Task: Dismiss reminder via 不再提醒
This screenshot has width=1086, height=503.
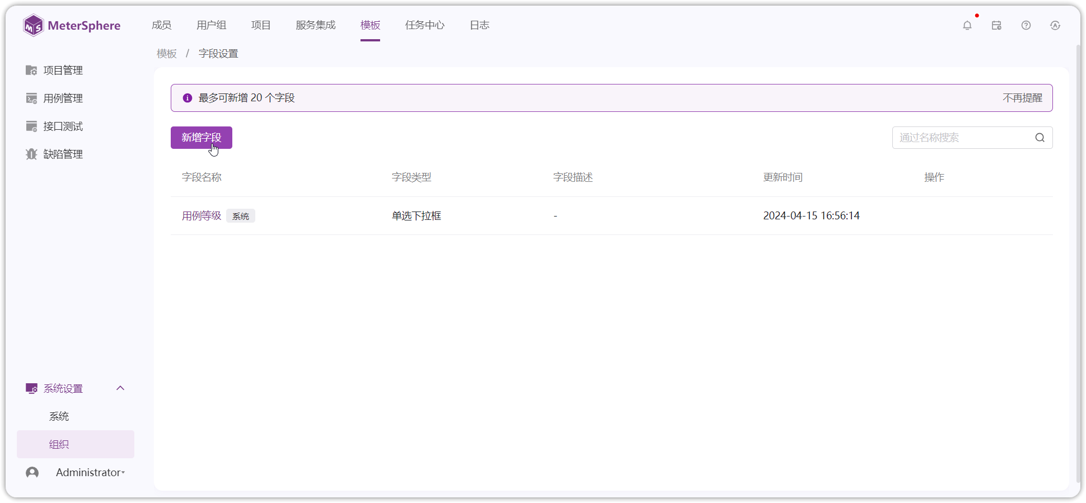Action: click(x=1022, y=98)
